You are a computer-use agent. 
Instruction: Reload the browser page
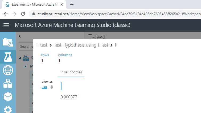click(23, 14)
